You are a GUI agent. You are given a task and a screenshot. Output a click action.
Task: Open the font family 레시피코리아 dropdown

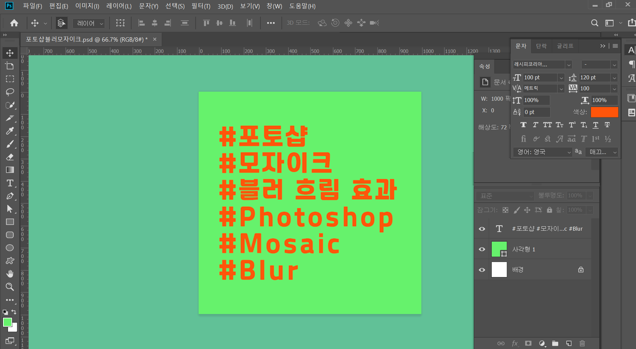[x=569, y=65]
